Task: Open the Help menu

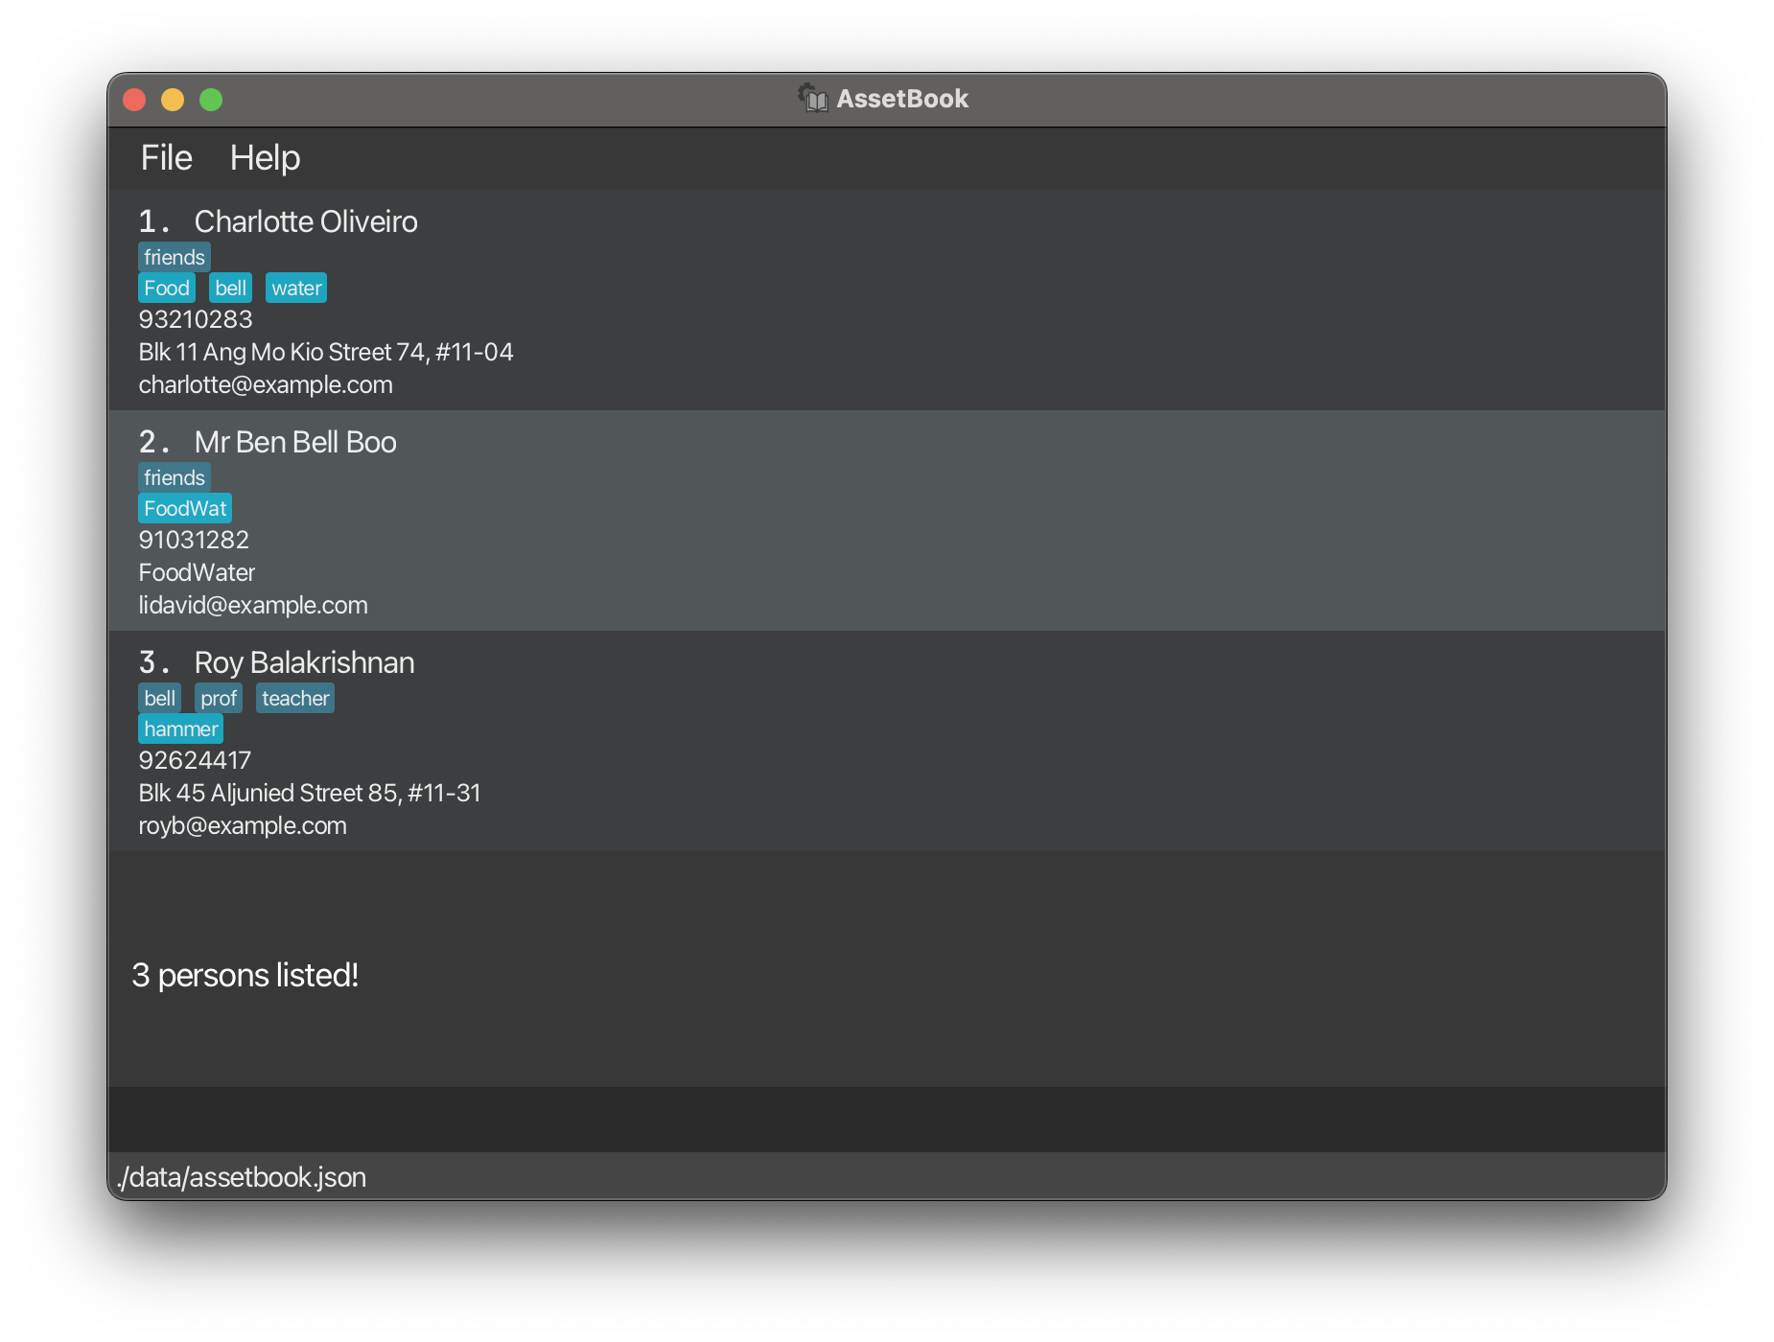Action: coord(265,157)
